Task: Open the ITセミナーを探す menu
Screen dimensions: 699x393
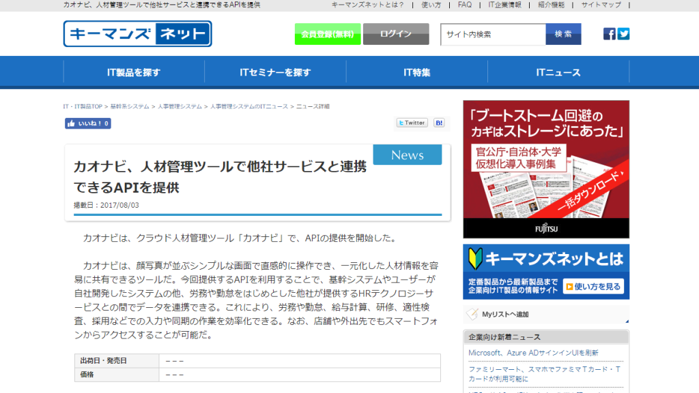Action: 275,72
